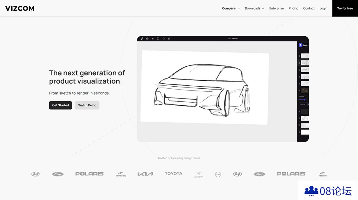Click the 'From sketch to render in seconds.' text
The width and height of the screenshot is (358, 200).
[79, 93]
